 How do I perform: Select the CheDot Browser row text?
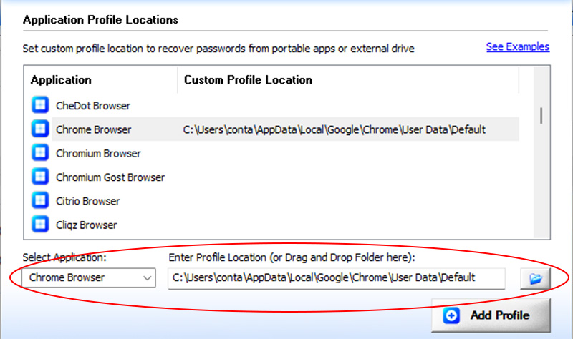(x=93, y=106)
